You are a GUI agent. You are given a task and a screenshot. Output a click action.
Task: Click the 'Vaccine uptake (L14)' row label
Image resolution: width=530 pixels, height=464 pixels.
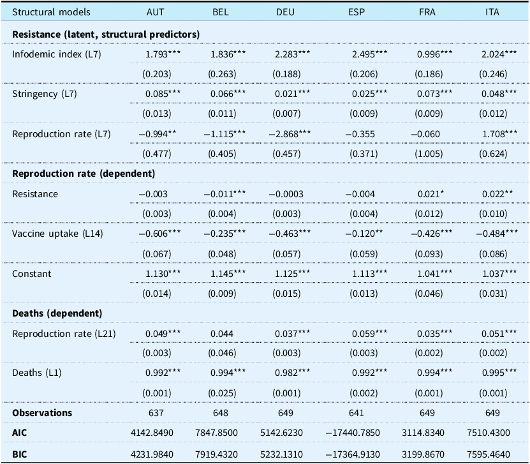point(57,234)
